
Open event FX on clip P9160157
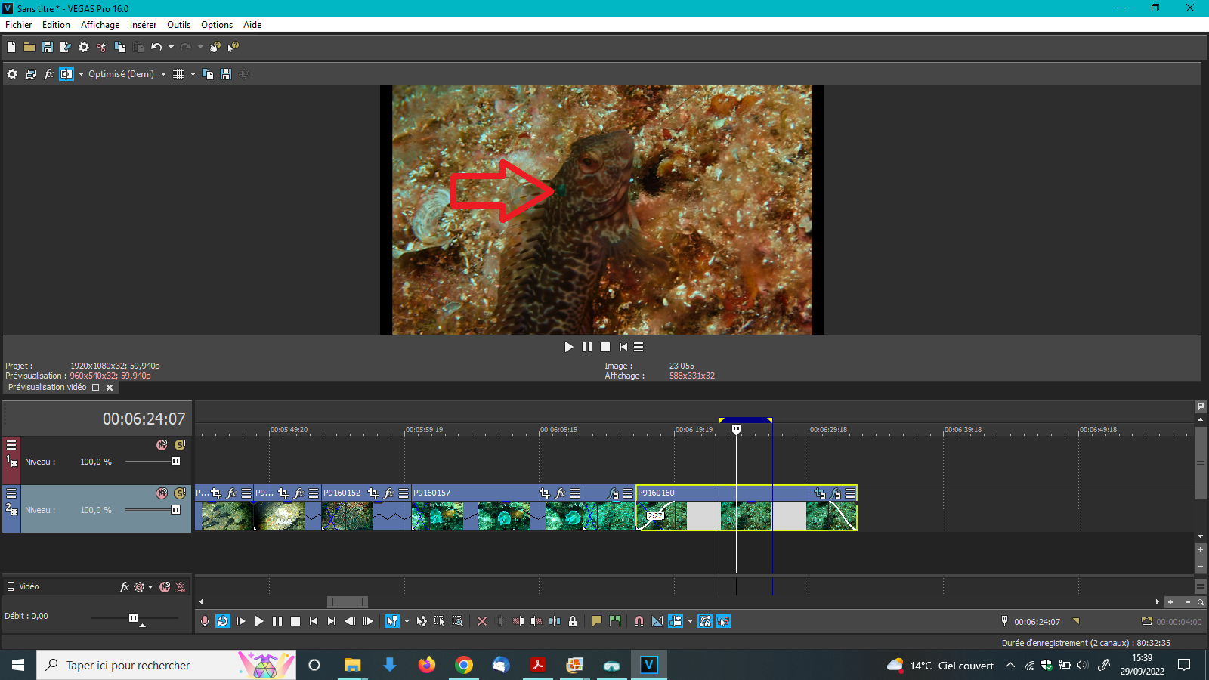[560, 493]
